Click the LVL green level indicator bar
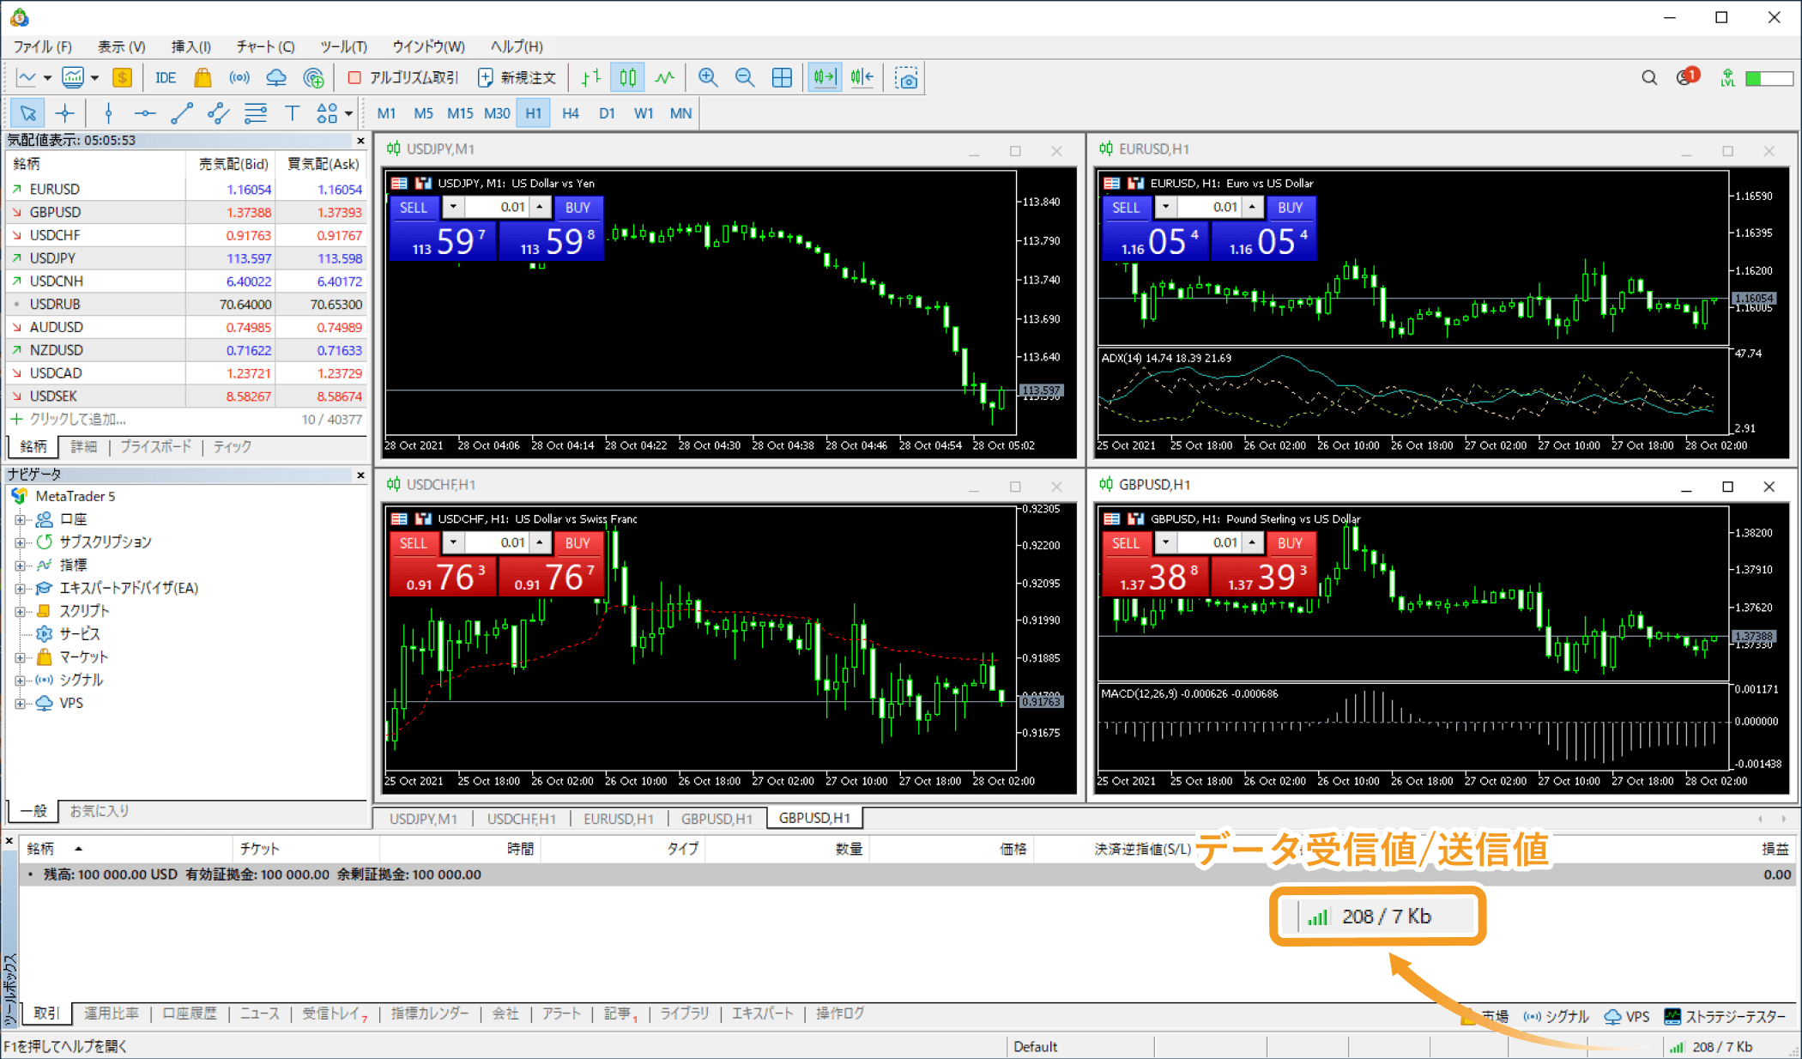 point(1769,78)
